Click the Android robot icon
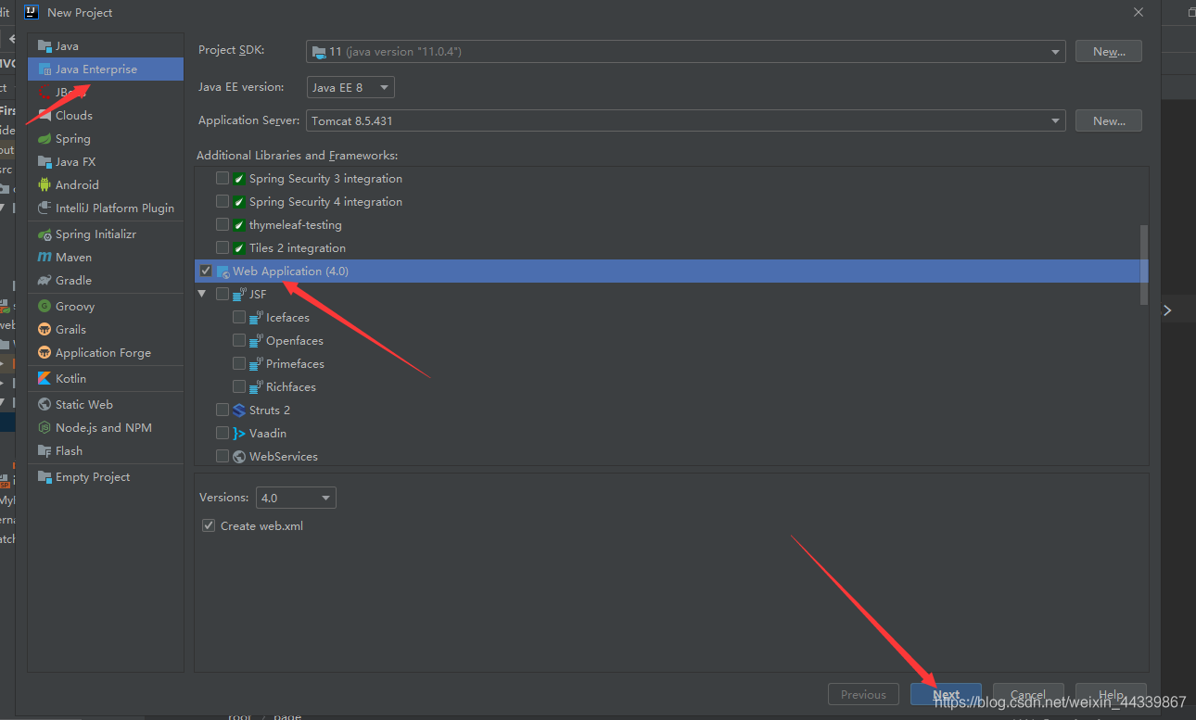Viewport: 1196px width, 720px height. pyautogui.click(x=45, y=185)
